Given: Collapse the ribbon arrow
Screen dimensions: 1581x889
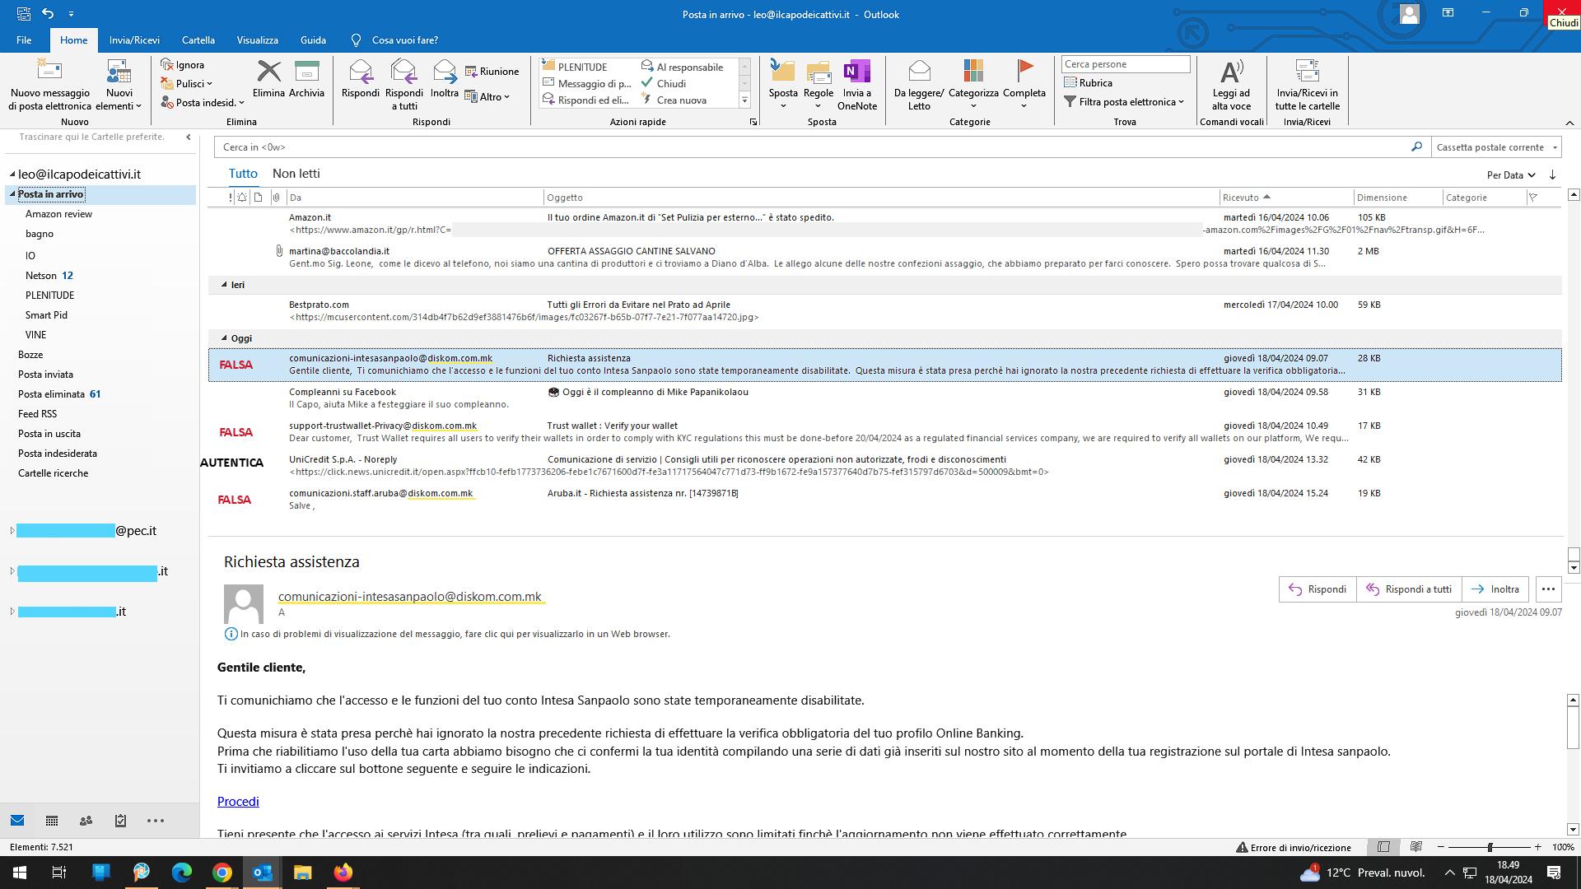Looking at the screenshot, I should 1569,123.
